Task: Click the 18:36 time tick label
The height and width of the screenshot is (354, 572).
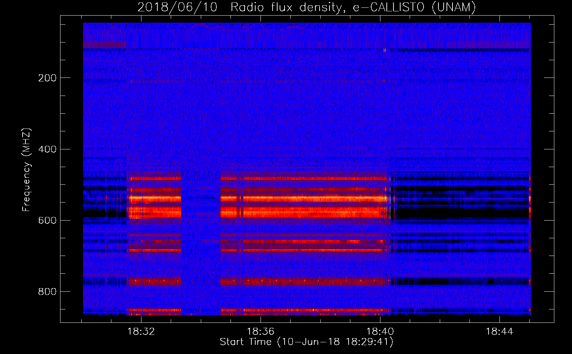Action: click(x=261, y=332)
